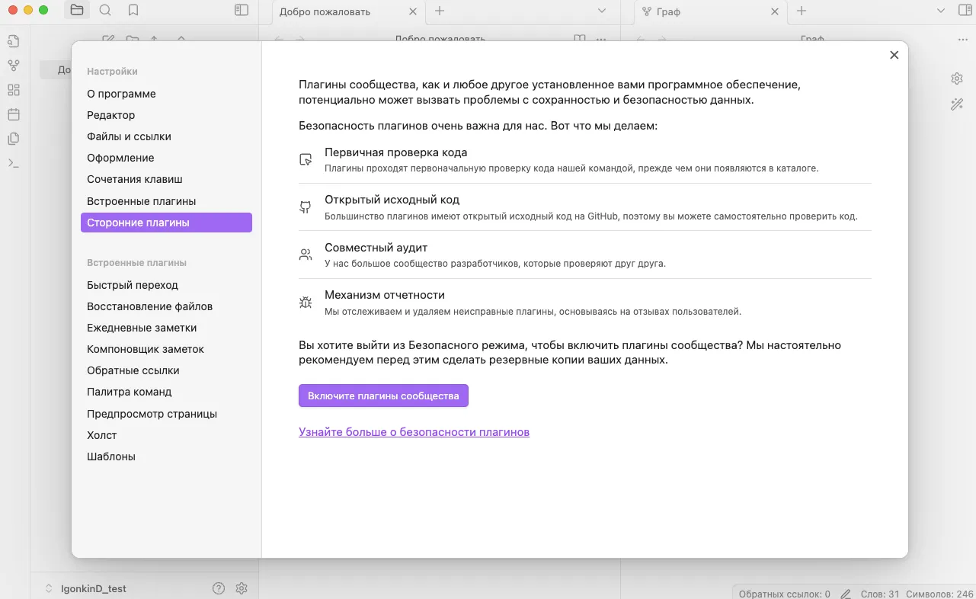
Task: Open Узнайте больше о безопасности плагинов link
Action: 414,432
